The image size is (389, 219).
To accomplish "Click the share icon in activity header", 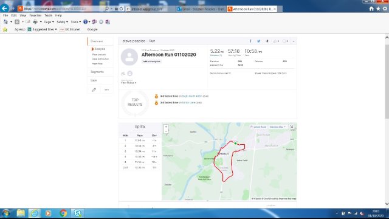I will point(267,41).
